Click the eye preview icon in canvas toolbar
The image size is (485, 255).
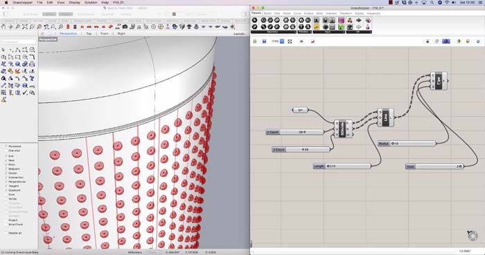301,41
